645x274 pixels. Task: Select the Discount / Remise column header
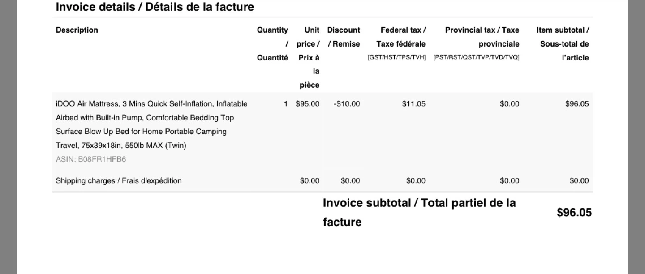(x=344, y=37)
